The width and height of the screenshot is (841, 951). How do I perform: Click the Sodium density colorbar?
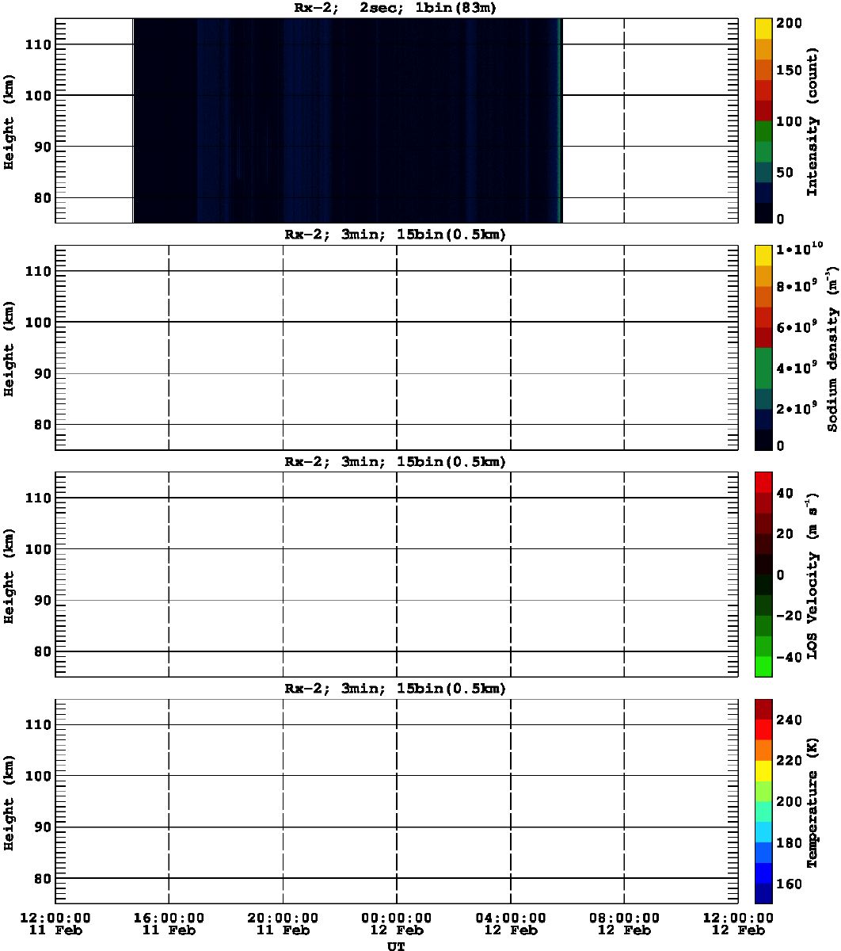pyautogui.click(x=763, y=347)
